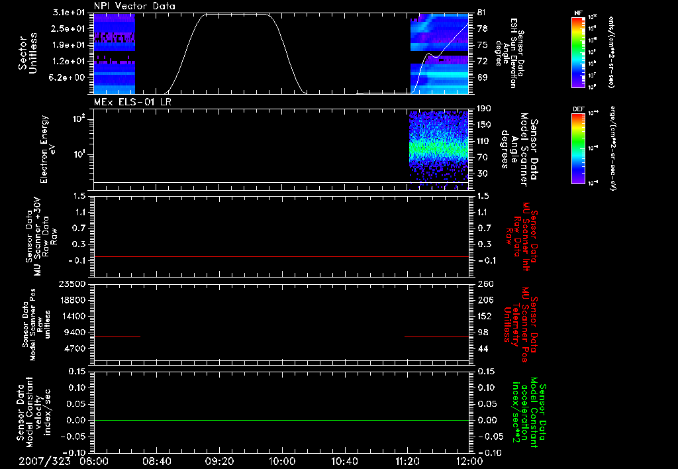Click the ELS electron spectrogram data block
The width and height of the screenshot is (678, 469).
(438, 149)
